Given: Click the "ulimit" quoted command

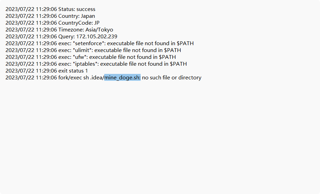Looking at the screenshot, I should point(82,50).
